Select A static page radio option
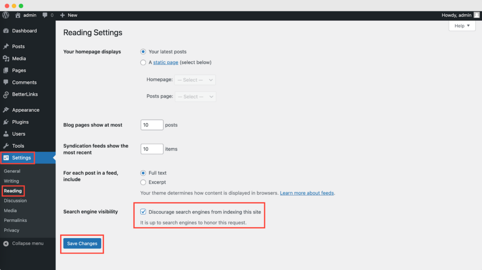 (x=143, y=62)
